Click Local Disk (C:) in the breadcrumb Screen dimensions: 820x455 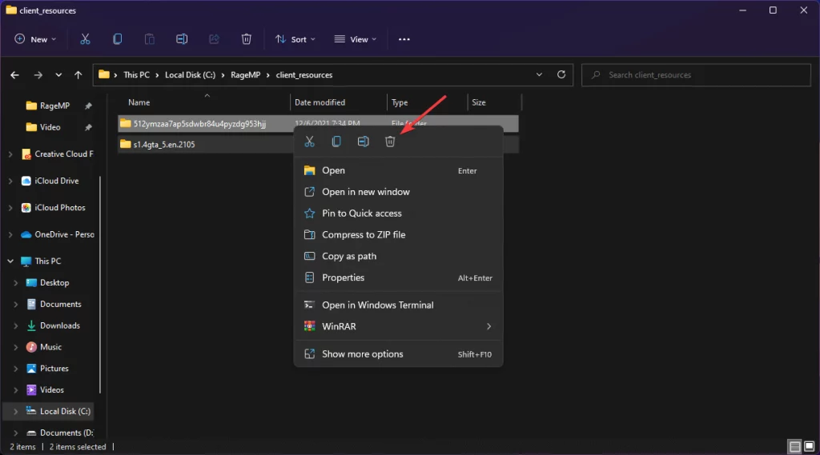pos(190,75)
